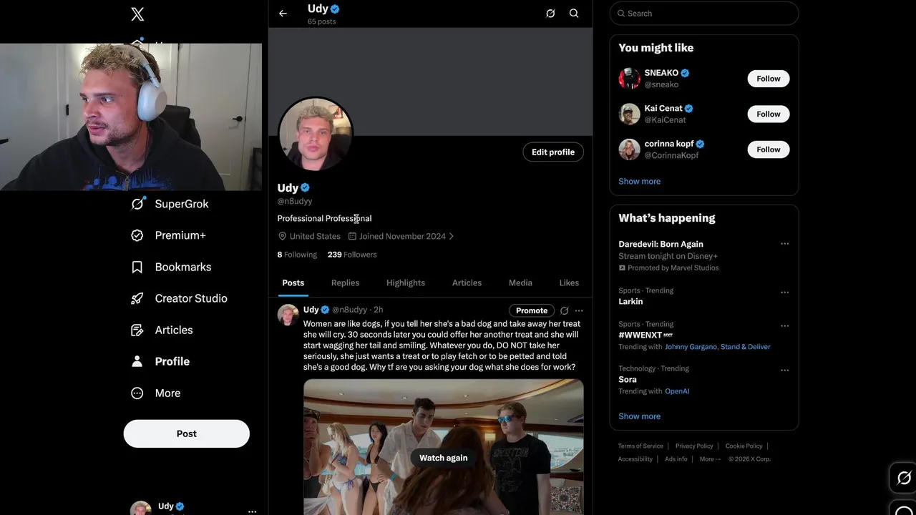The width and height of the screenshot is (916, 515).
Task: Switch to the Replies tab
Action: [345, 283]
